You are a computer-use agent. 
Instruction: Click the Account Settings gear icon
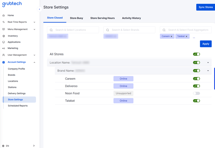(x=4, y=62)
